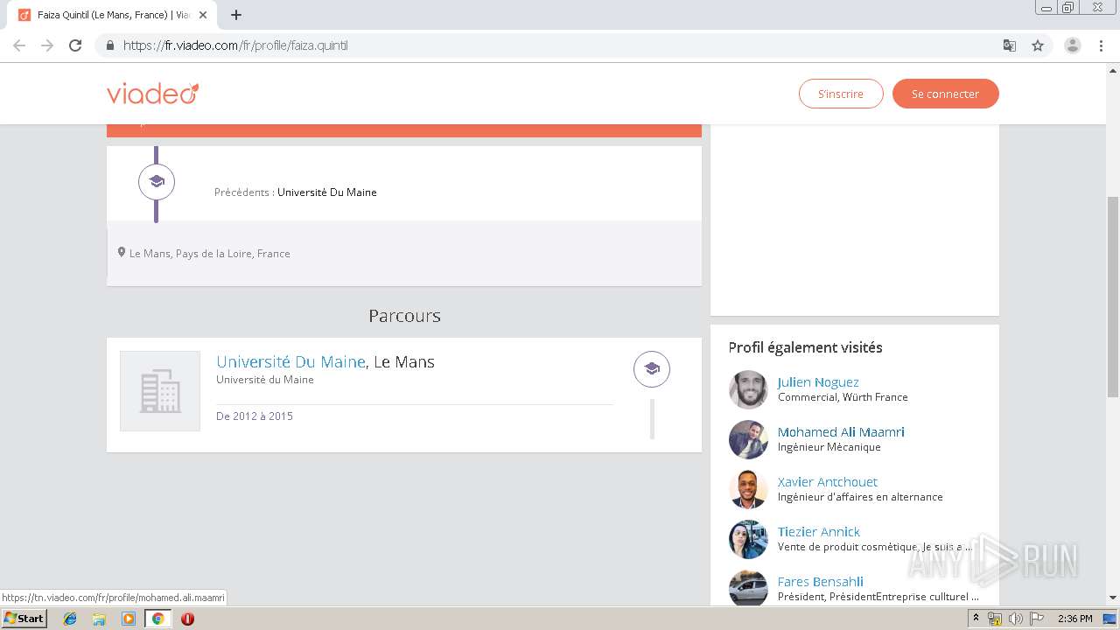This screenshot has height=630, width=1120.
Task: Click the Parcours heading
Action: 404,316
